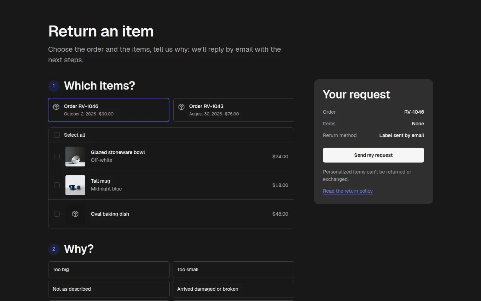The width and height of the screenshot is (481, 301).
Task: Choose the Too small reason
Action: click(233, 269)
